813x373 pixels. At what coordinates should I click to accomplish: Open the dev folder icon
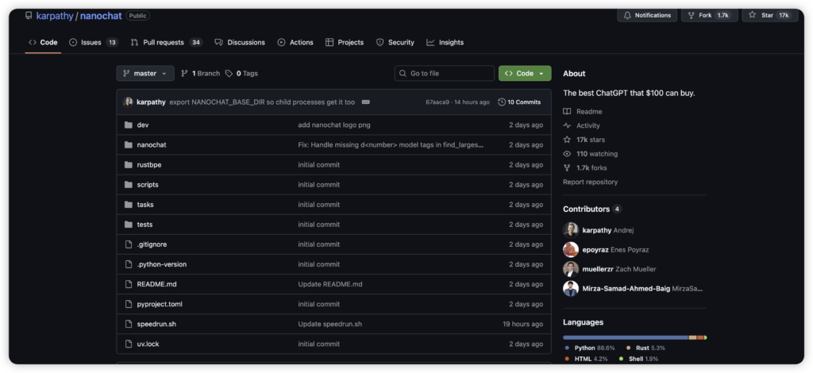(x=128, y=125)
